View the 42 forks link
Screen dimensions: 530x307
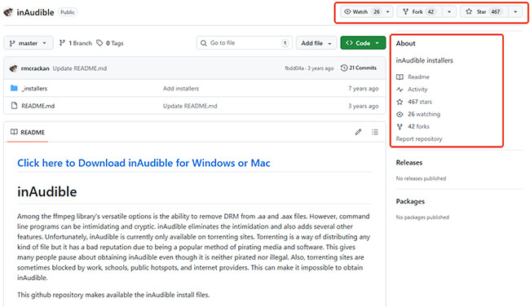418,126
